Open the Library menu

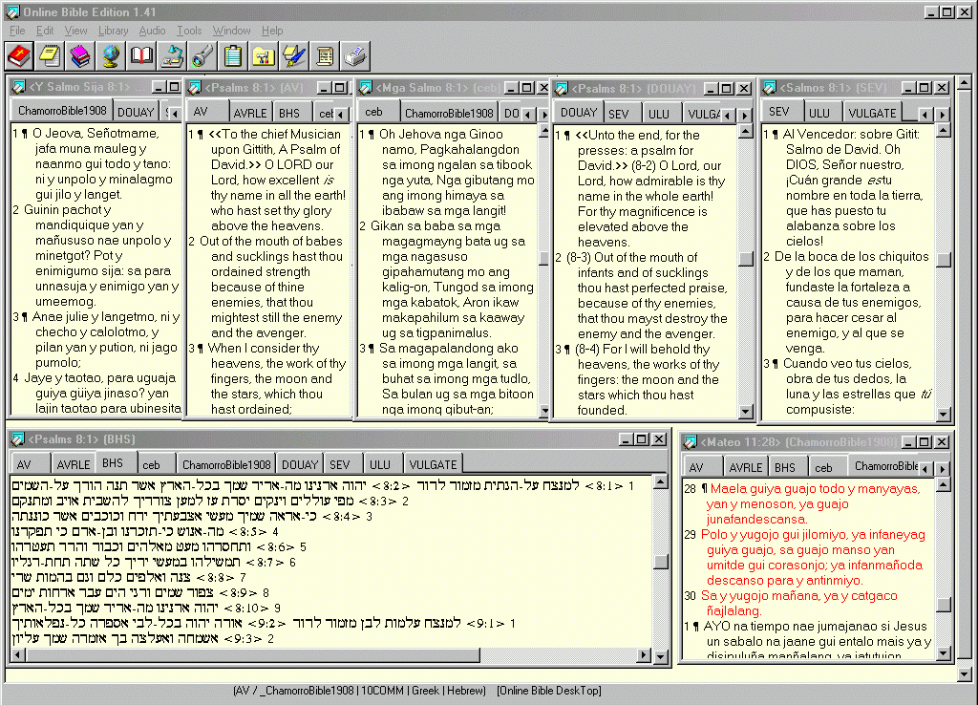[113, 31]
